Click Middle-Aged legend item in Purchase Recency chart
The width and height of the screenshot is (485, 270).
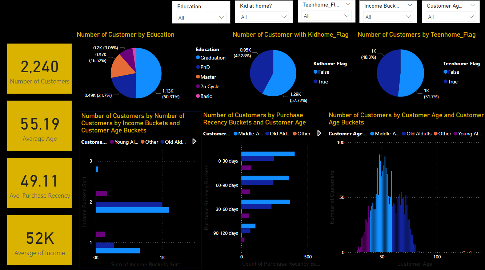(x=248, y=134)
